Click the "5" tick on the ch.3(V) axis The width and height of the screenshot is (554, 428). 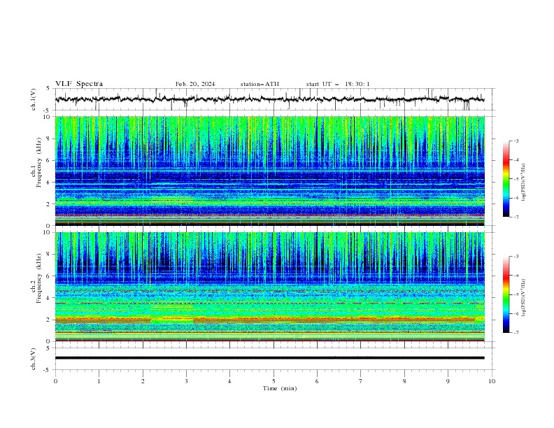click(x=48, y=348)
